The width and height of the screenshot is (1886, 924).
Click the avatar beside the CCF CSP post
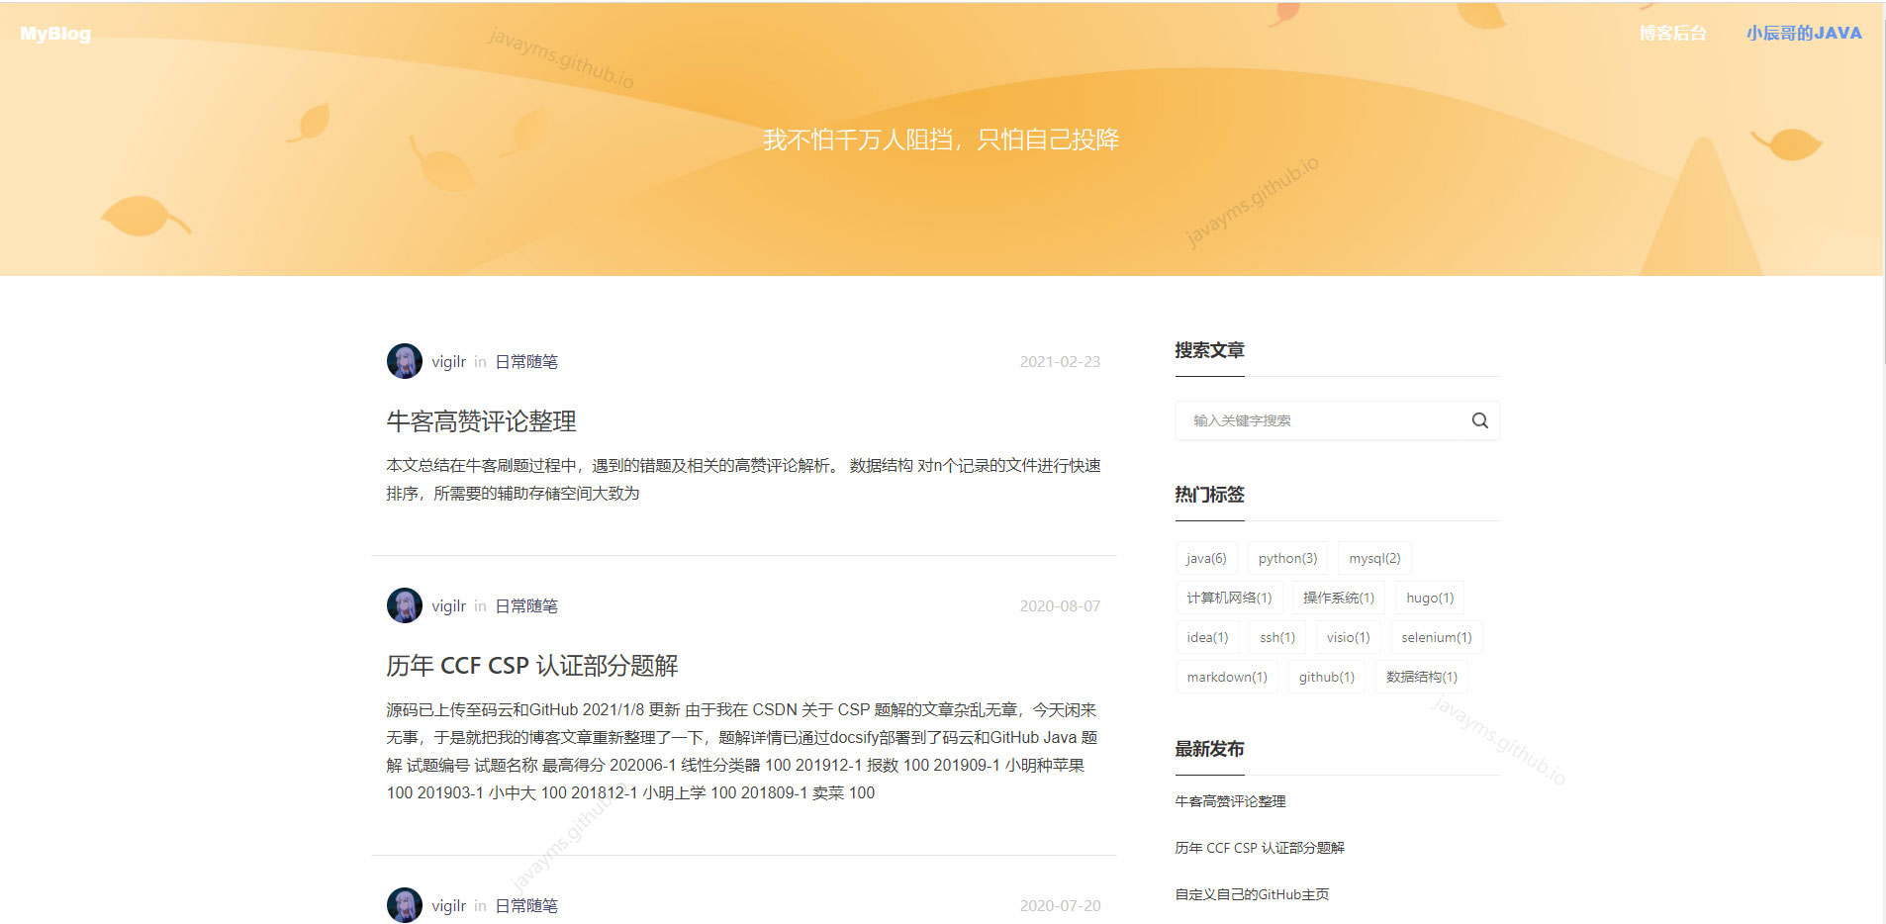coord(404,604)
